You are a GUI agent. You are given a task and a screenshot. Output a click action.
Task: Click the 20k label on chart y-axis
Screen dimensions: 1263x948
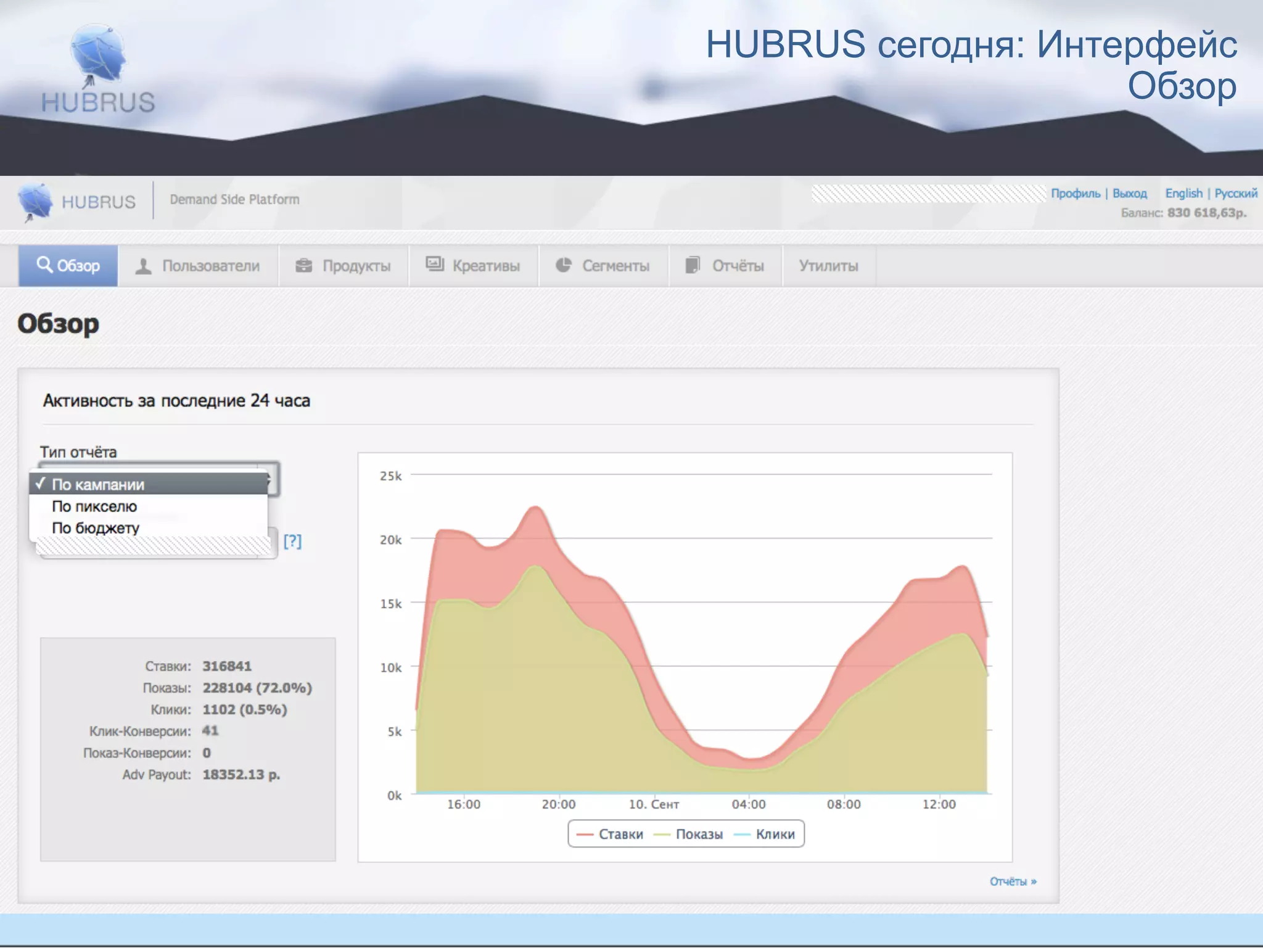click(391, 540)
